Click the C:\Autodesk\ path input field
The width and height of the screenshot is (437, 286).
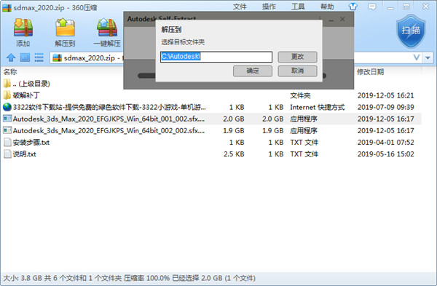coord(216,57)
